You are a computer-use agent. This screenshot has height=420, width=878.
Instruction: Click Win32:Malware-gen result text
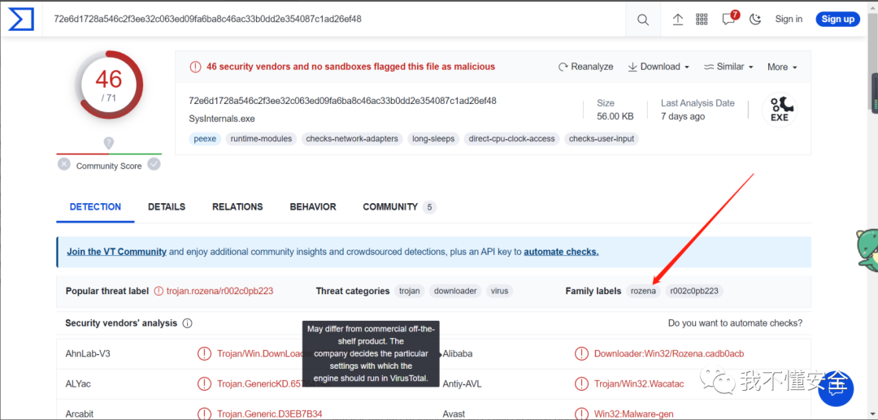[x=634, y=414]
